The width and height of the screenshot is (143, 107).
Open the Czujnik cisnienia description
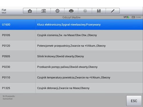(x=67, y=35)
